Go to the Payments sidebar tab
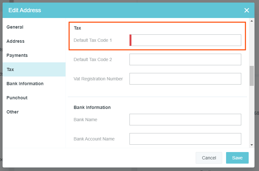 [x=17, y=55]
